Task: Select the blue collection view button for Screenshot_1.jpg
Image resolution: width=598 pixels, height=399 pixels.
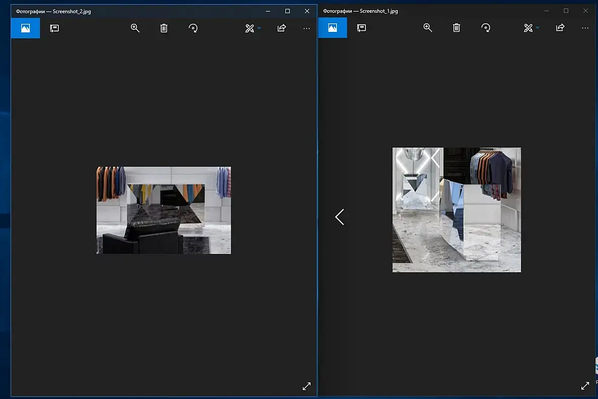Action: pyautogui.click(x=332, y=27)
